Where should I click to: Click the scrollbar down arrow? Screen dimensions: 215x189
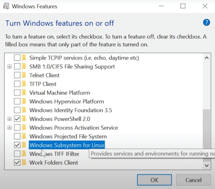pos(207,165)
